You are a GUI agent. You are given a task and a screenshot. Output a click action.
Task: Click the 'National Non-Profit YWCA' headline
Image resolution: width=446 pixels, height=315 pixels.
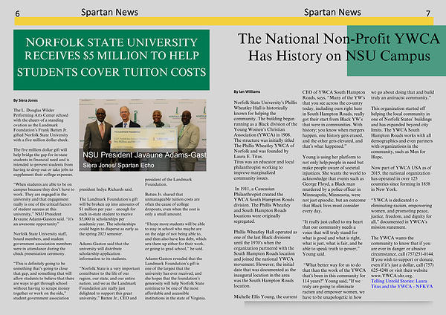click(x=338, y=48)
